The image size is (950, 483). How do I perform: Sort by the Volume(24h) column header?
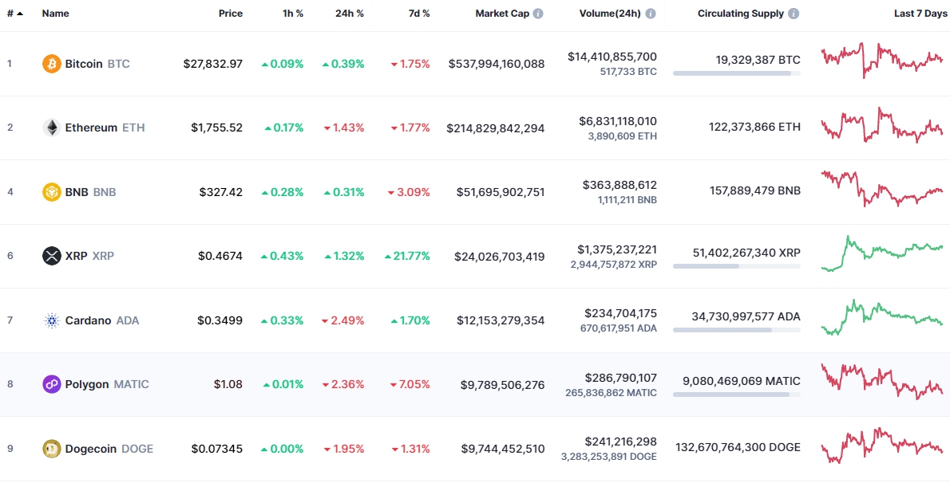pyautogui.click(x=610, y=14)
